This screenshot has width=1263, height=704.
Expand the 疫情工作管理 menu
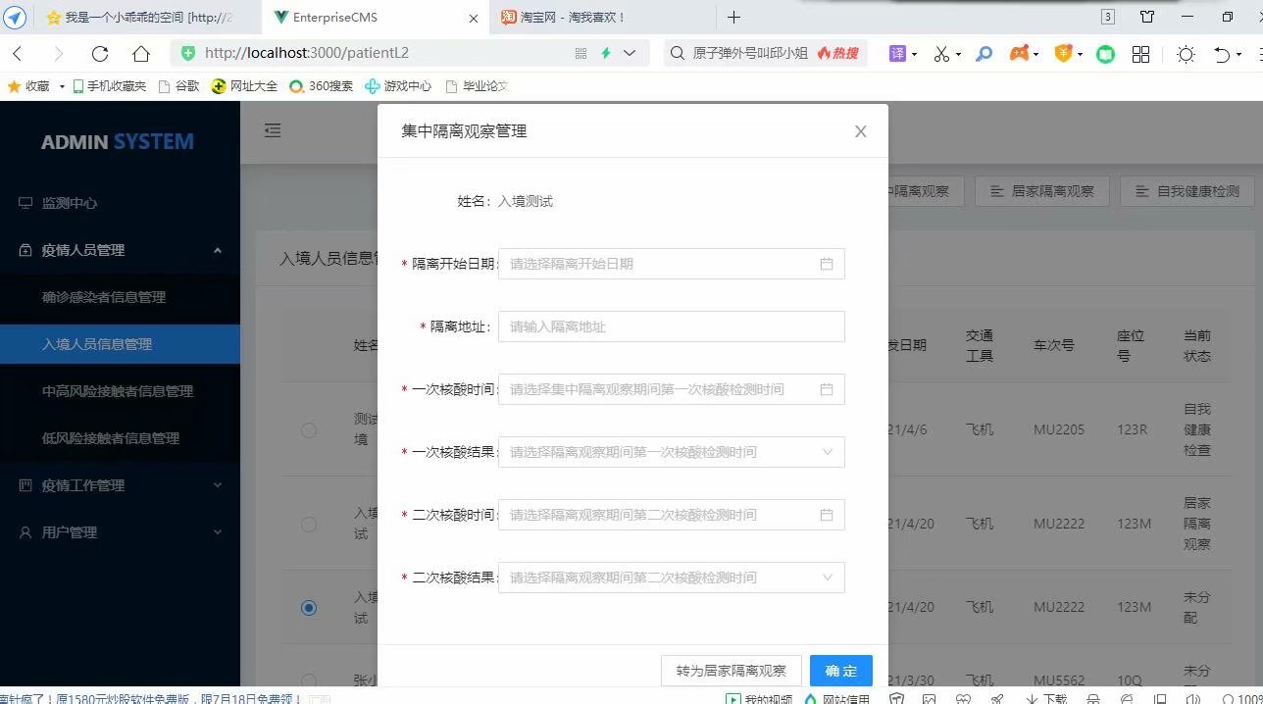pos(120,485)
